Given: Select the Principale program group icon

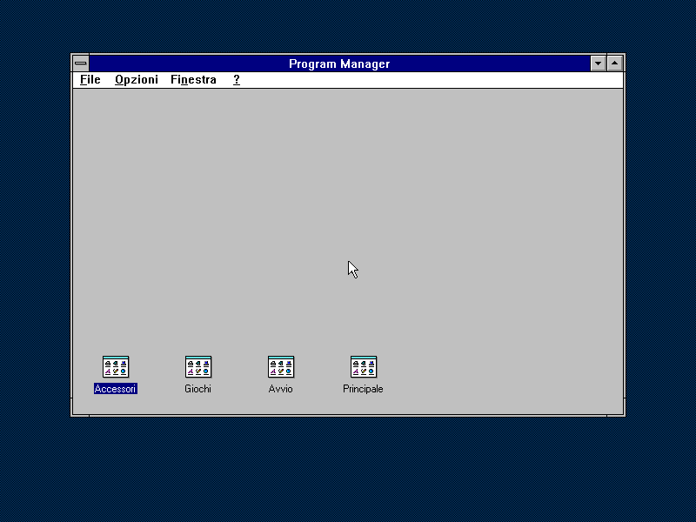Looking at the screenshot, I should pos(363,366).
